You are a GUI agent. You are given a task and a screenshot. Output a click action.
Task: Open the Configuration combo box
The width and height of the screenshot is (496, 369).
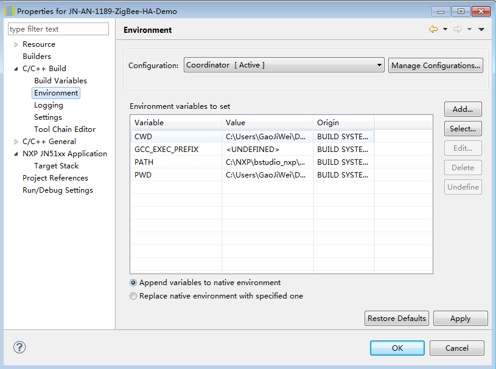(284, 65)
